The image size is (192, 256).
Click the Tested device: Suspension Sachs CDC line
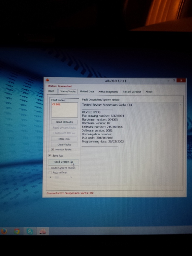pos(108,105)
